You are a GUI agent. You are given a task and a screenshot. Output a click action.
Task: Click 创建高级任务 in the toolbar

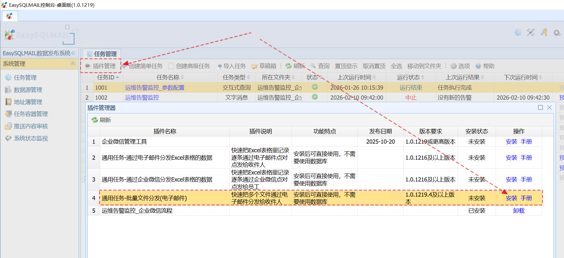click(189, 66)
